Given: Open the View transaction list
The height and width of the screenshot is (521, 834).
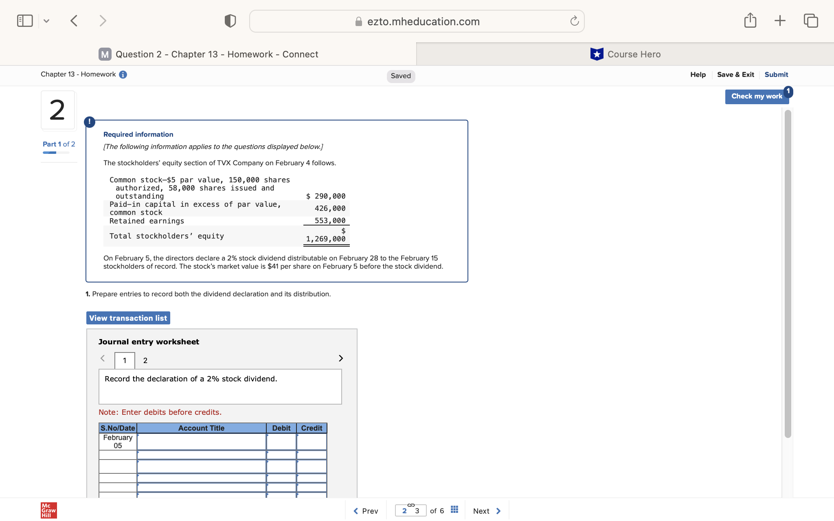Looking at the screenshot, I should coord(128,318).
